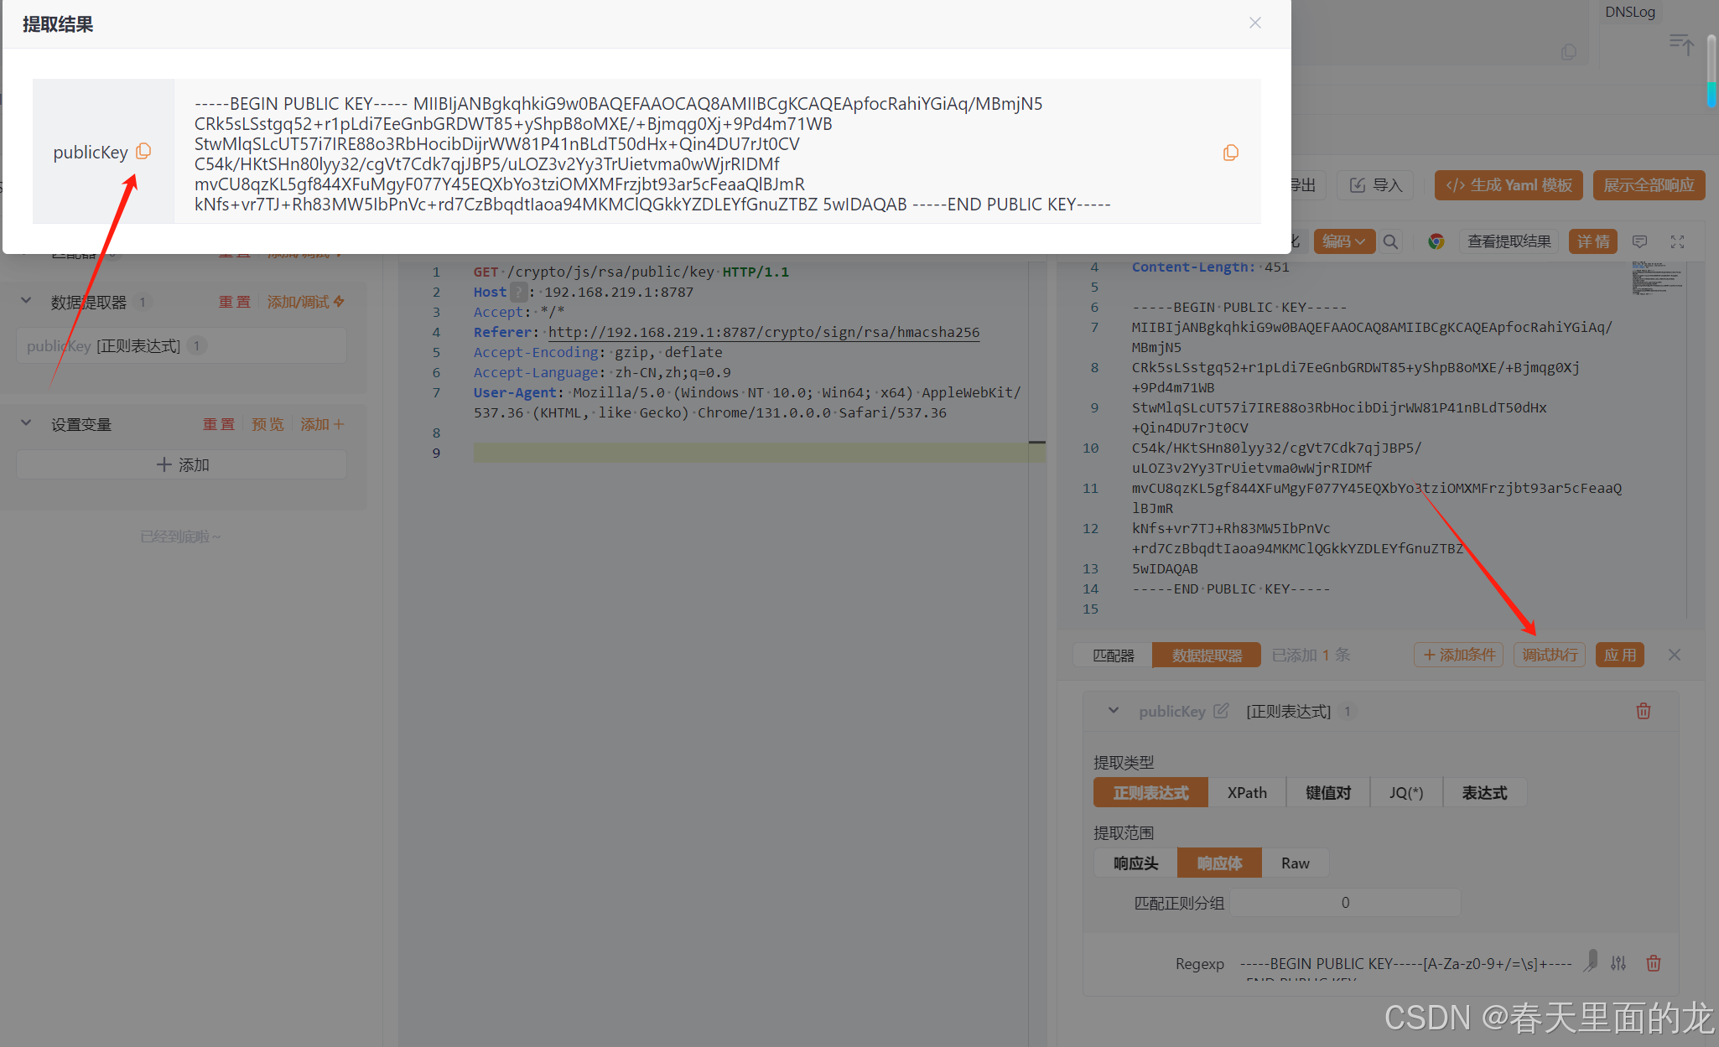Select 响应头 extraction scope
Image resolution: width=1719 pixels, height=1047 pixels.
1135,863
